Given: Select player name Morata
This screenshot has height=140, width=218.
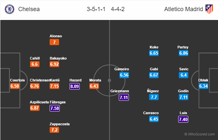Looking at the screenshot, I should pos(95,80).
